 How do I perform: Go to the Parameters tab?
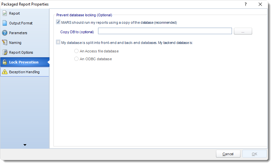18,33
